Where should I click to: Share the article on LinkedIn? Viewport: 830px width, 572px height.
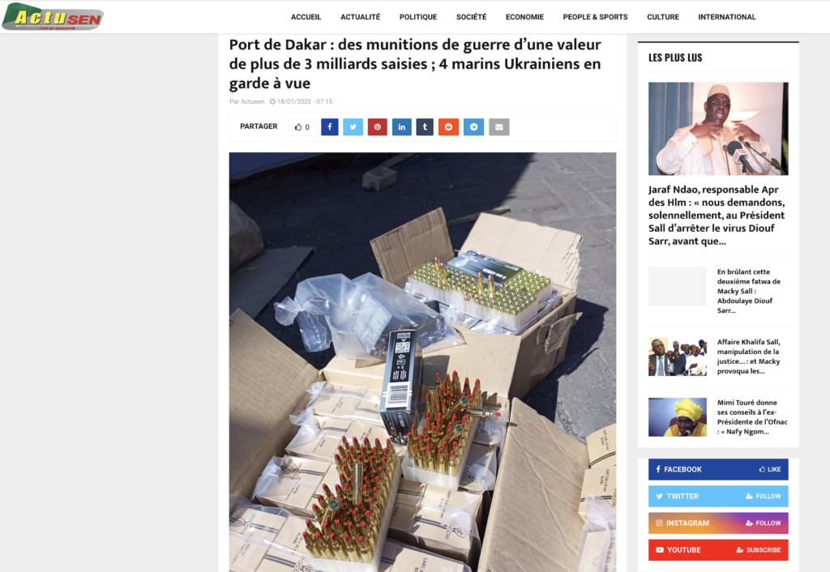402,127
